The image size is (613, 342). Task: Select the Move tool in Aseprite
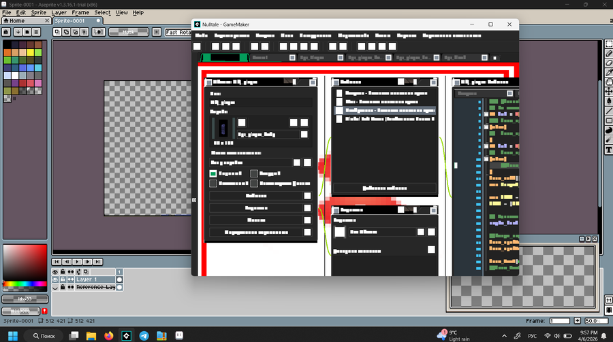coord(609,91)
